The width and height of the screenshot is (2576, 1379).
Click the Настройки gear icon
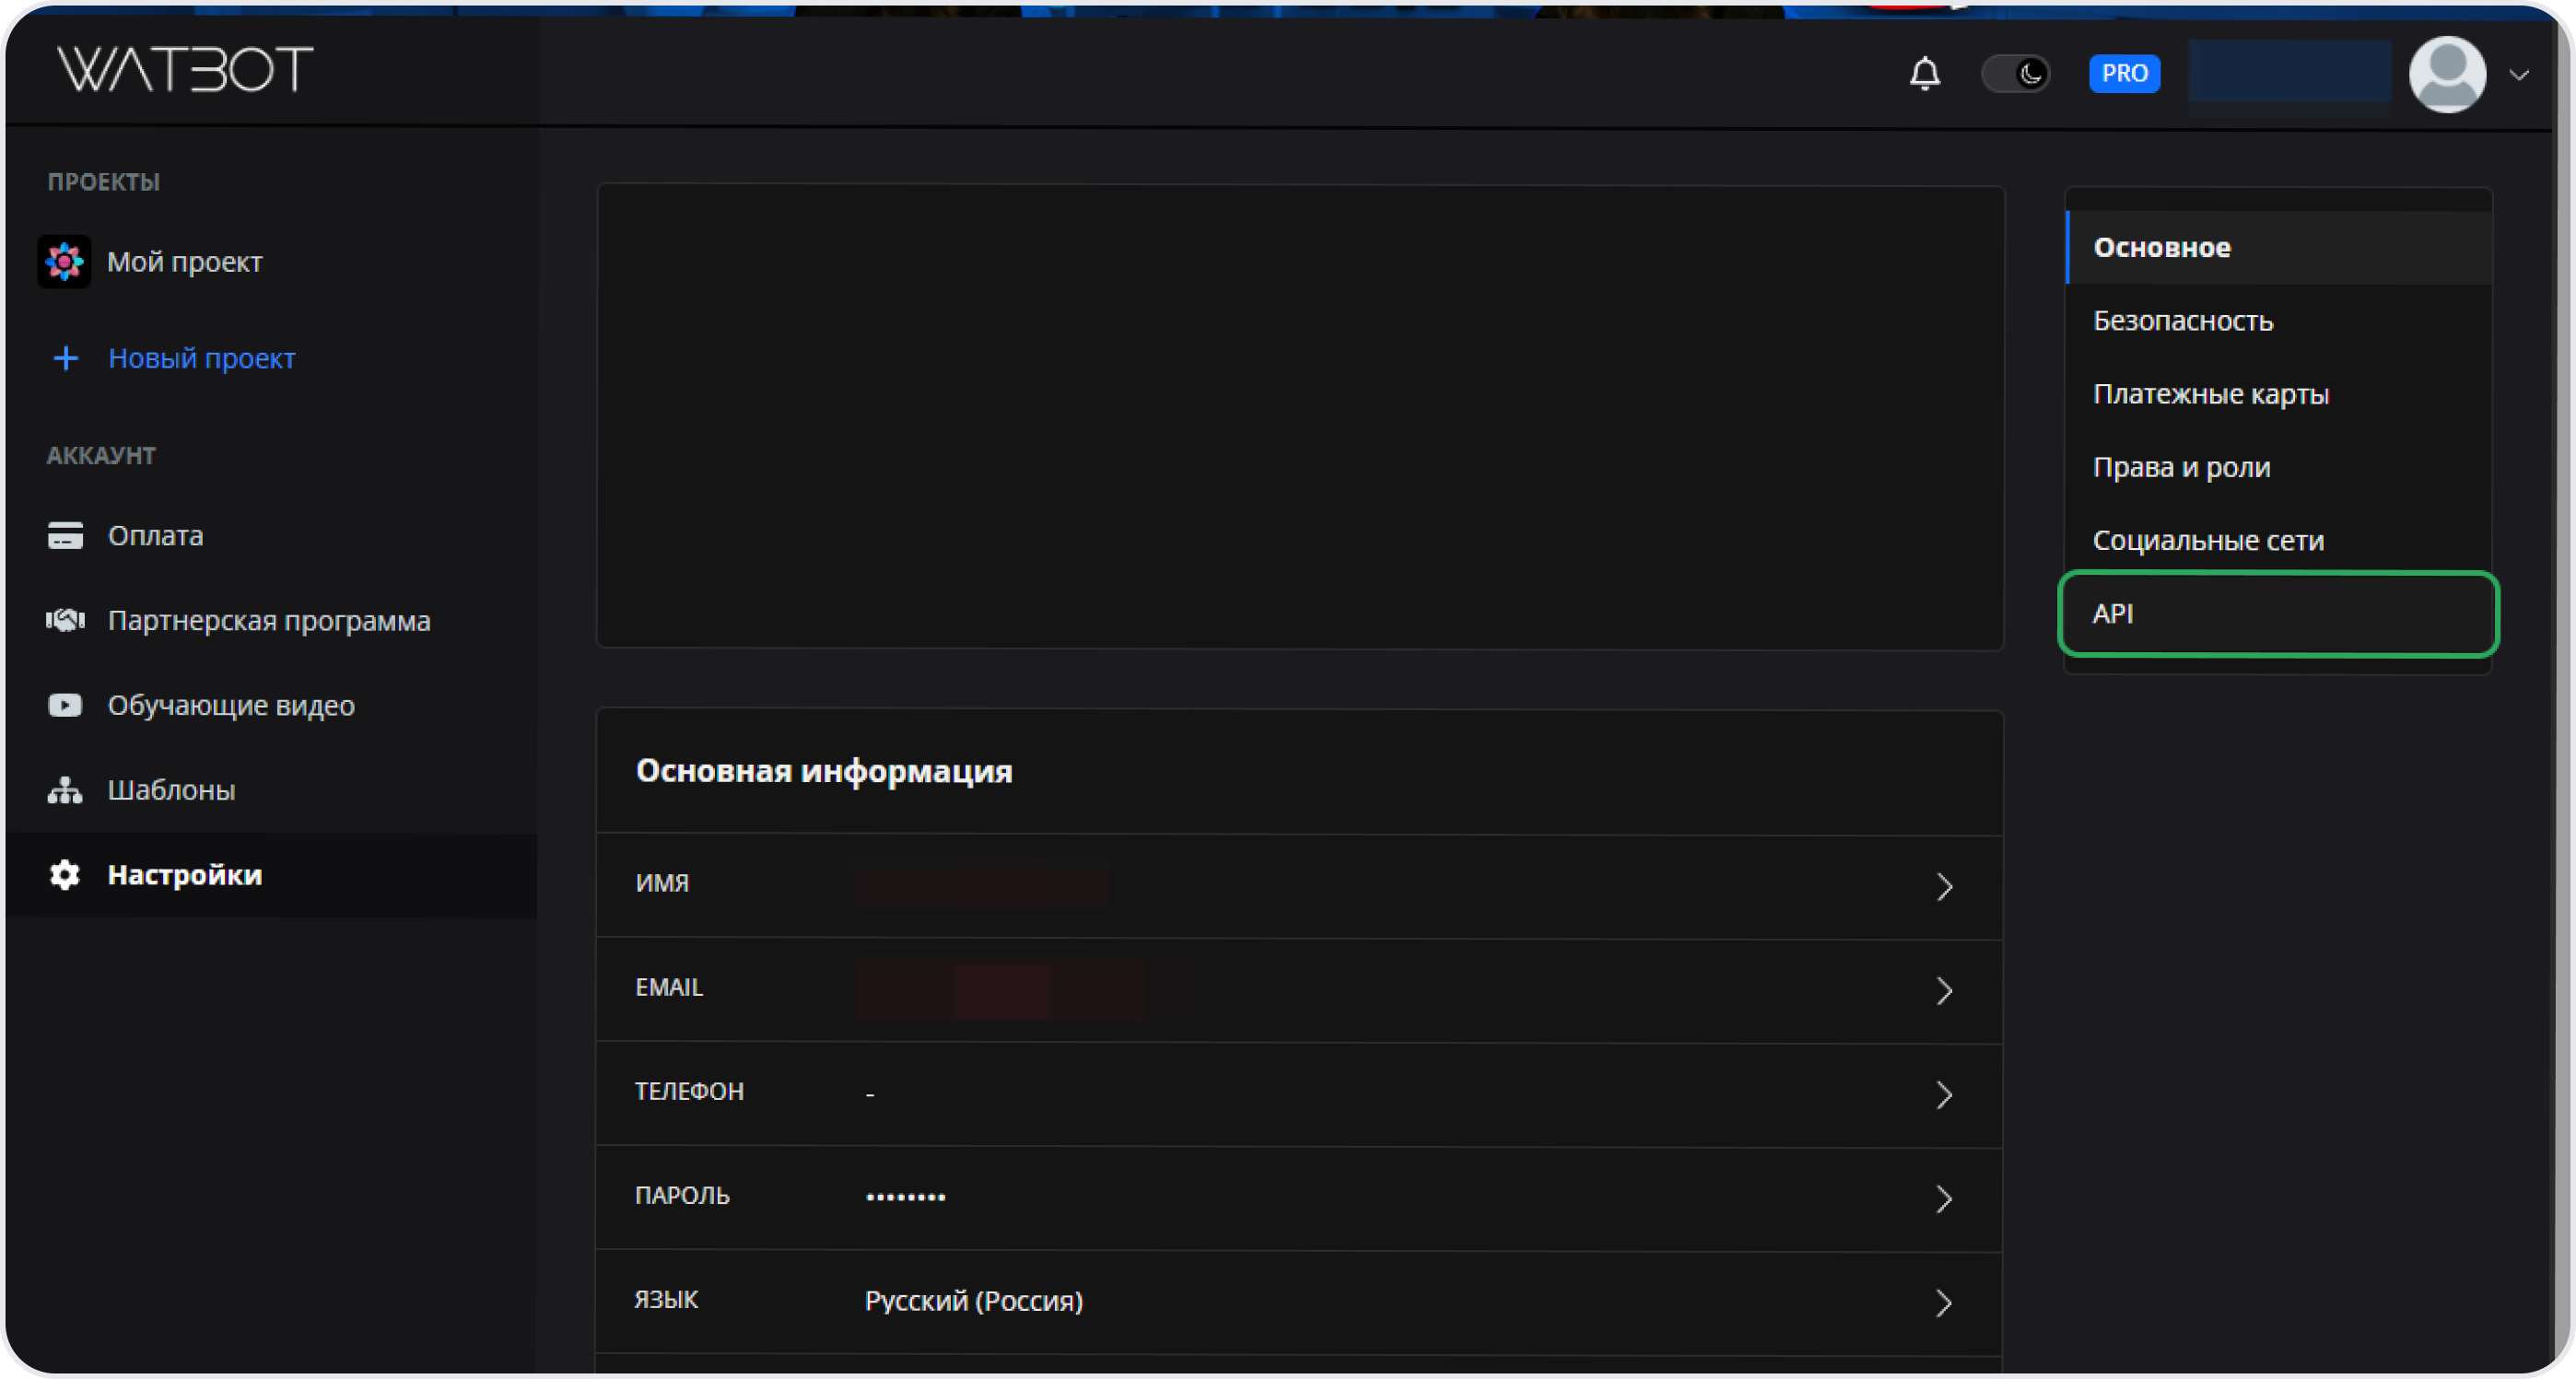coord(66,875)
